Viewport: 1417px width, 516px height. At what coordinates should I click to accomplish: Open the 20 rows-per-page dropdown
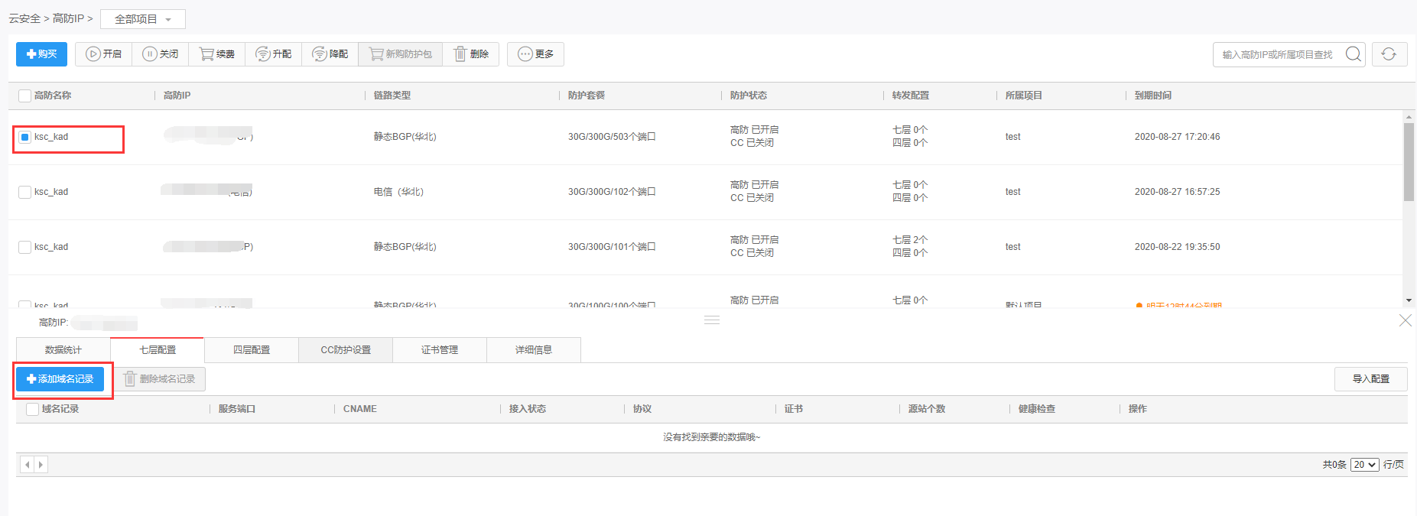(x=1364, y=465)
